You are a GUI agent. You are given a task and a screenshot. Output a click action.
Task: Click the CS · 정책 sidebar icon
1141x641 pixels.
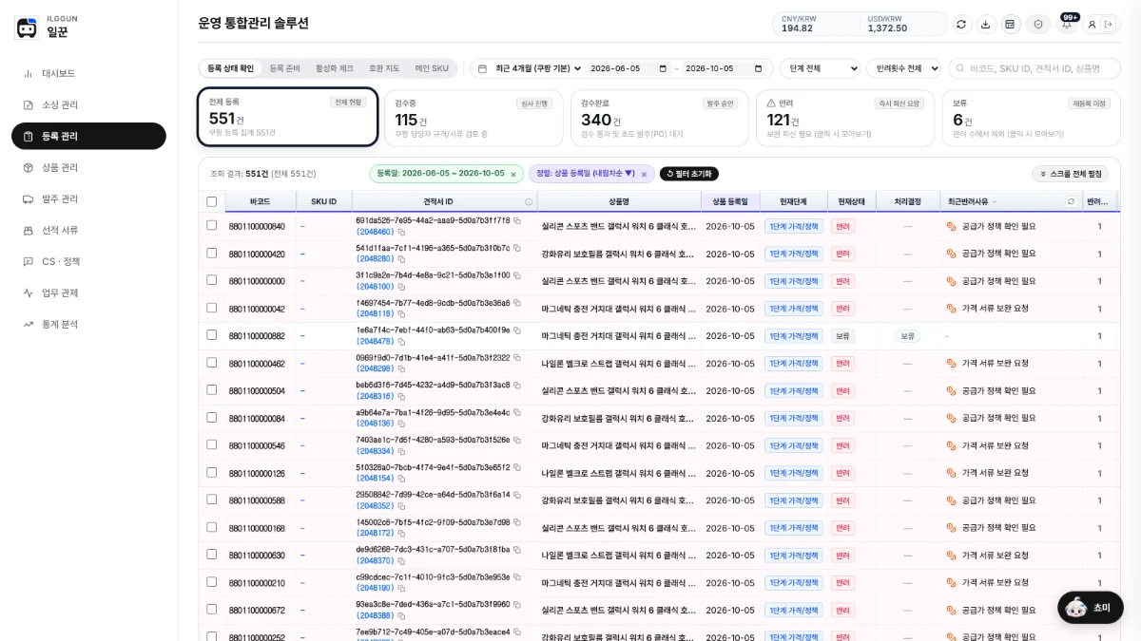[29, 261]
